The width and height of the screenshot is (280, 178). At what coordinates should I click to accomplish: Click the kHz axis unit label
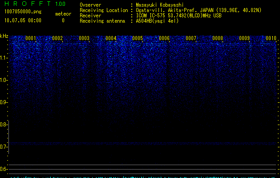pyautogui.click(x=4, y=36)
